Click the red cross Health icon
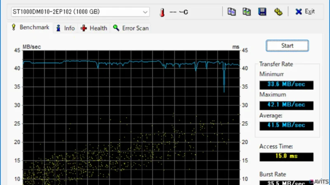 (x=84, y=28)
